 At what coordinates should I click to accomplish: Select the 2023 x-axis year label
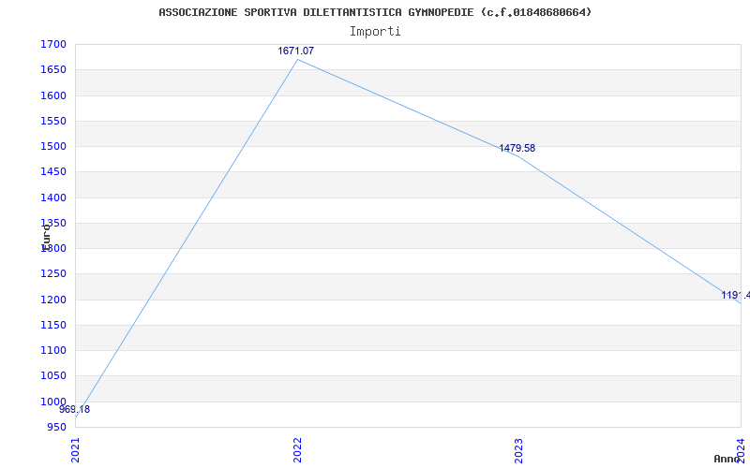[519, 450]
